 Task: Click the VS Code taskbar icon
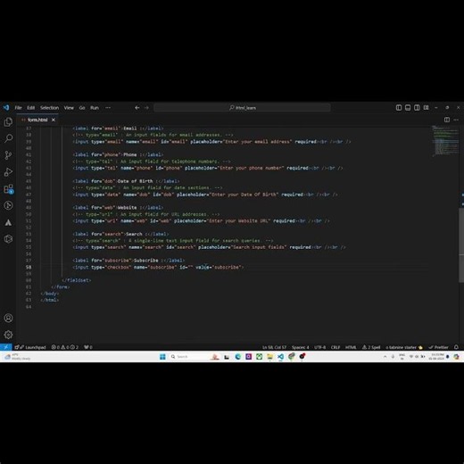click(280, 357)
